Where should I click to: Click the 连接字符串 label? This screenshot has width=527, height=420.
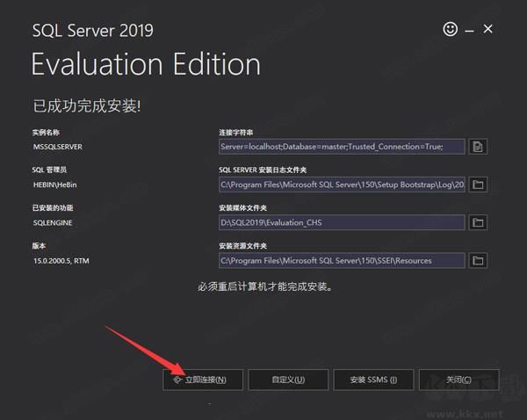click(x=236, y=133)
